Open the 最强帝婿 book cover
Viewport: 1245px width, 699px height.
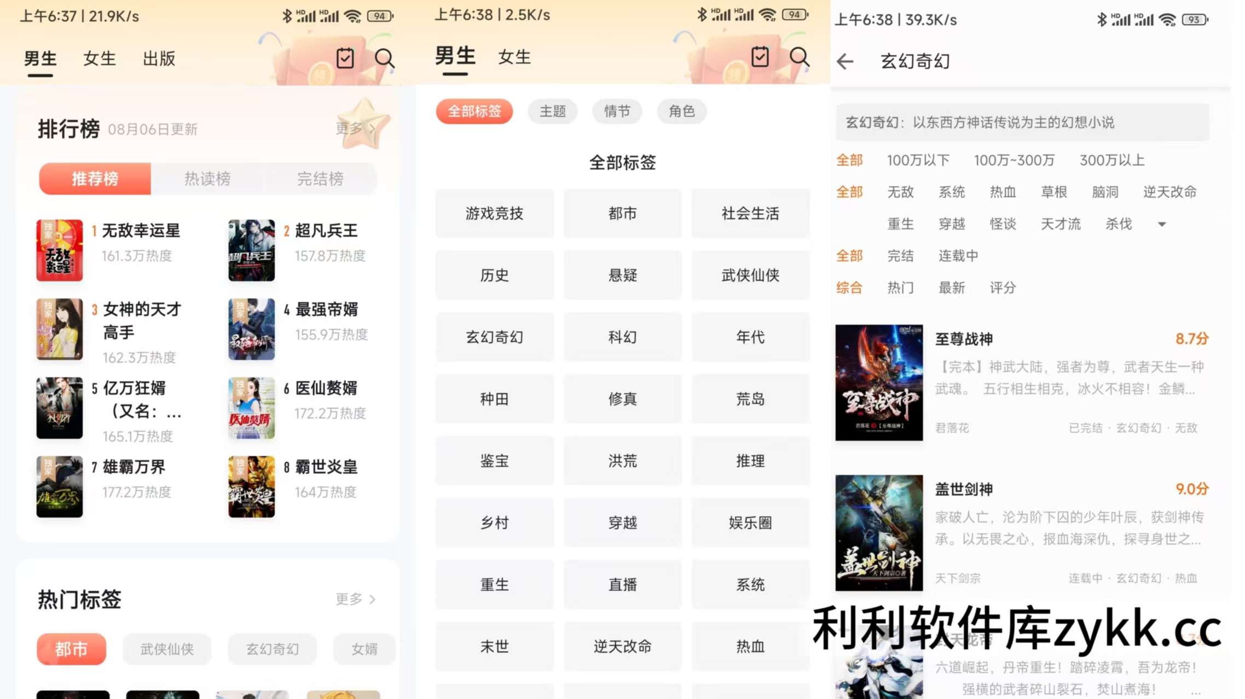pos(251,329)
